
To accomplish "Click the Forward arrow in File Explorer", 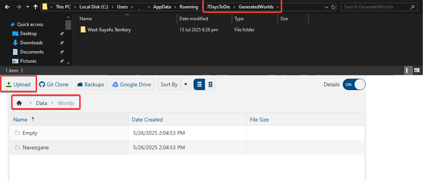I will (19, 7).
